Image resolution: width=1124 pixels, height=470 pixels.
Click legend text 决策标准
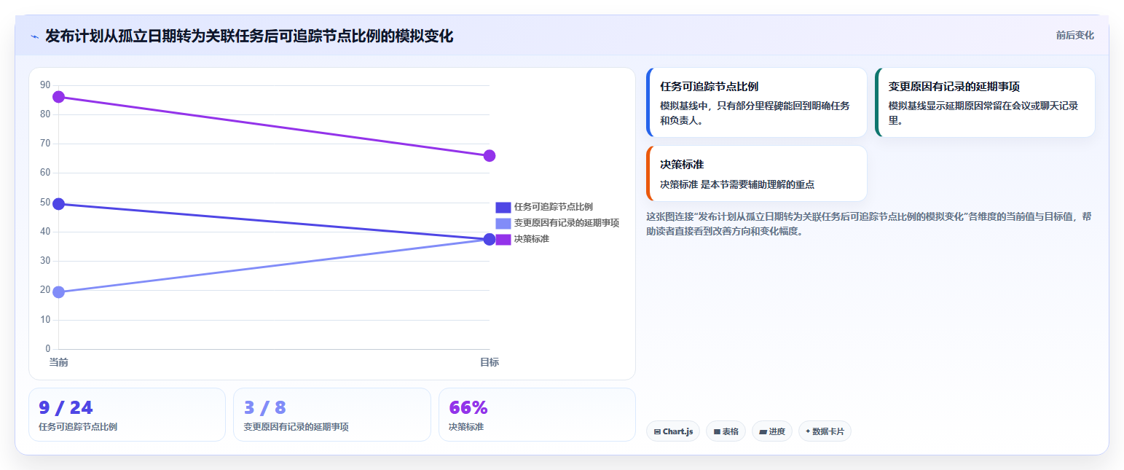[x=531, y=239]
